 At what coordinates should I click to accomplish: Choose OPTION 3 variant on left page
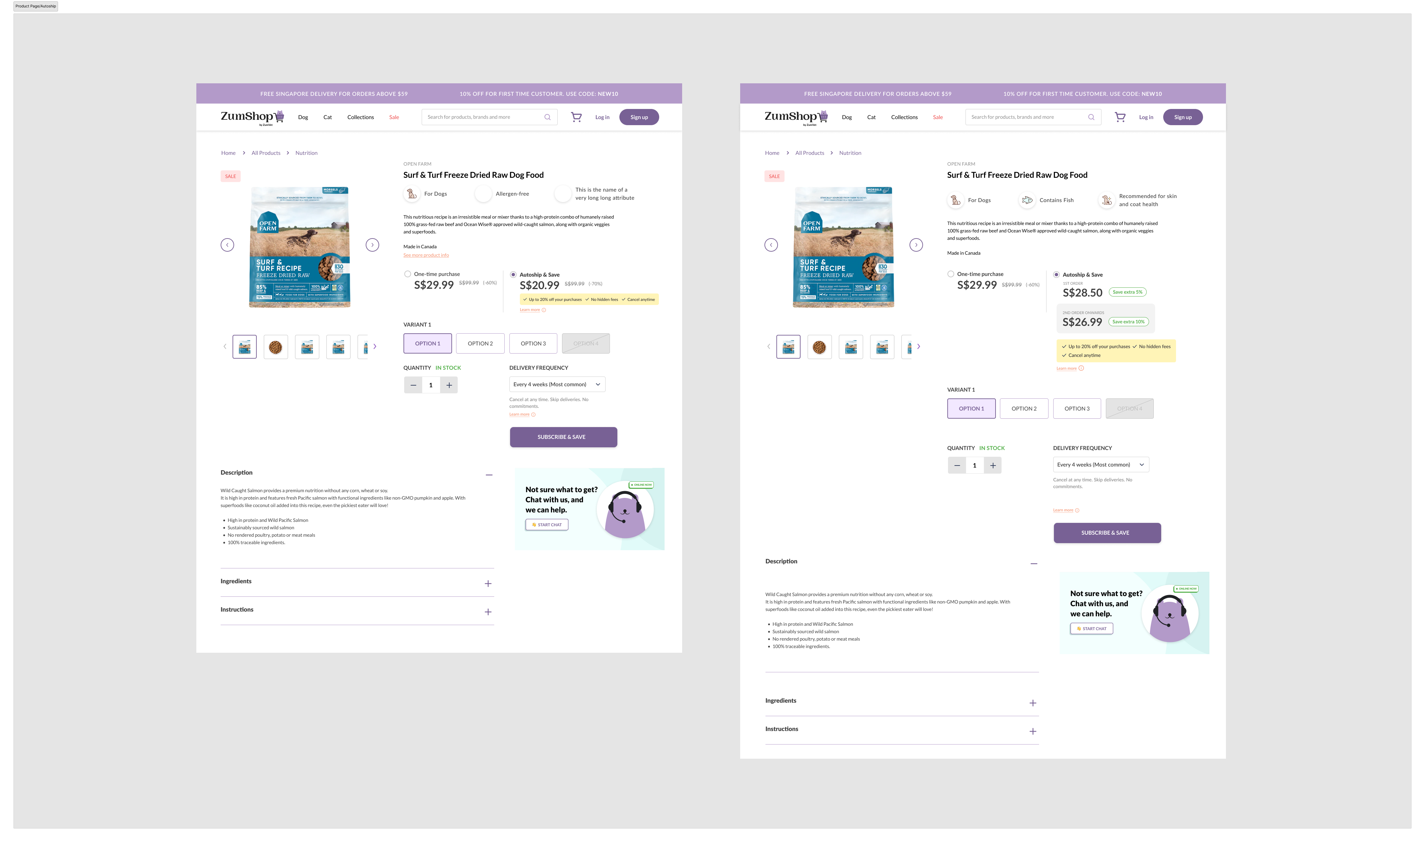(533, 343)
